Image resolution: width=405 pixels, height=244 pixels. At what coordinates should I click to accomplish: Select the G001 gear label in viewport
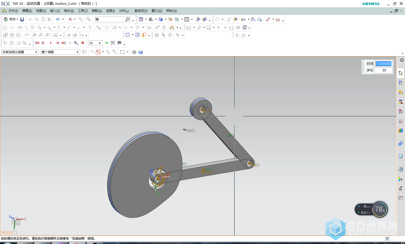(x=191, y=131)
